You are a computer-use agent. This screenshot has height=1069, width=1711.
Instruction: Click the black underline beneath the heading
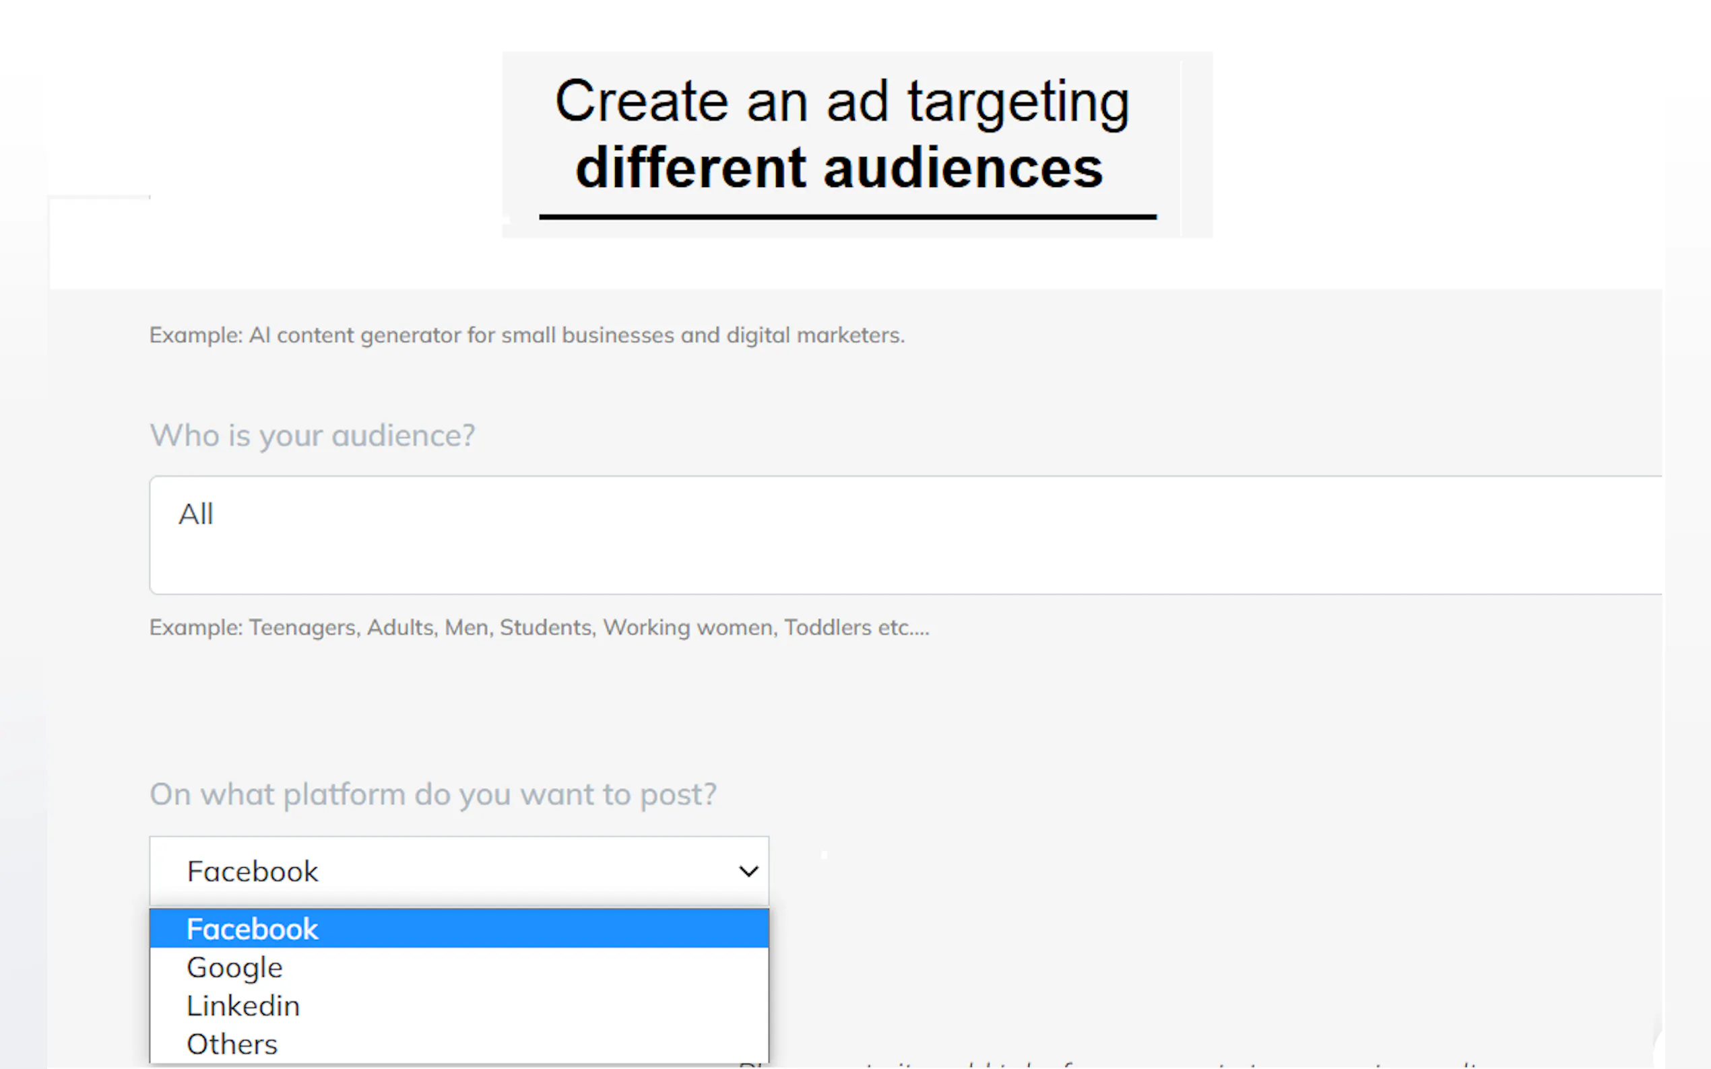(847, 217)
